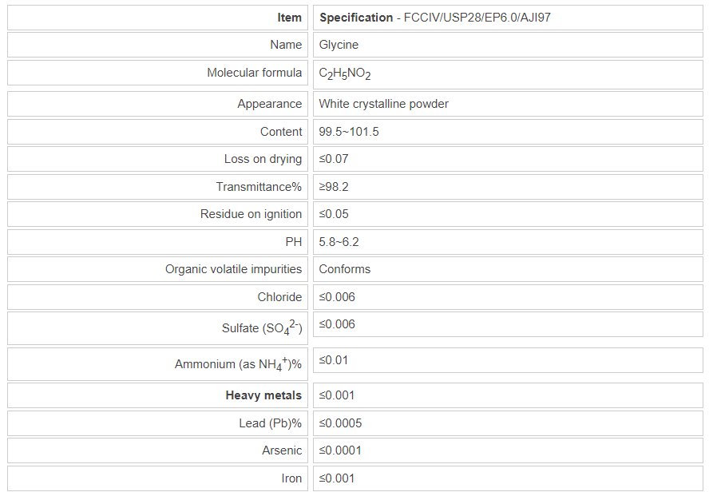The image size is (713, 496).
Task: Click the Specification header cell
Action: 434,18
